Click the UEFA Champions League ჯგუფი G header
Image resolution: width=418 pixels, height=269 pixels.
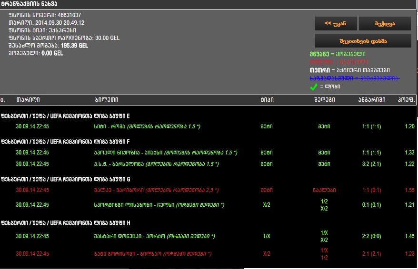pos(66,179)
